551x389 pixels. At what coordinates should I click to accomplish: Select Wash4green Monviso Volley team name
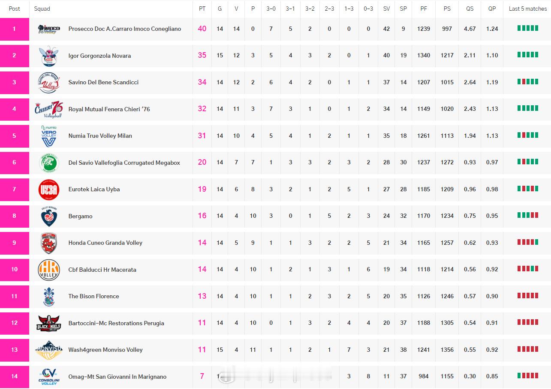point(105,350)
